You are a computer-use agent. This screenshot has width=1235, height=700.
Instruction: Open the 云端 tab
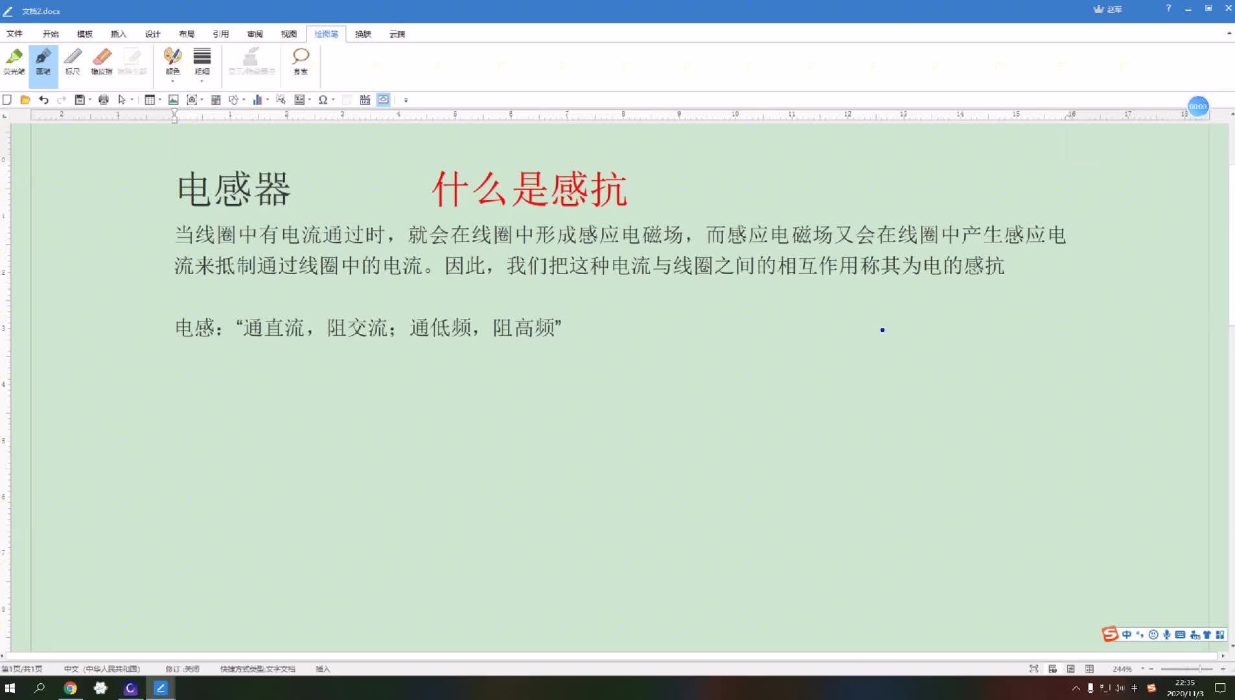[x=397, y=34]
